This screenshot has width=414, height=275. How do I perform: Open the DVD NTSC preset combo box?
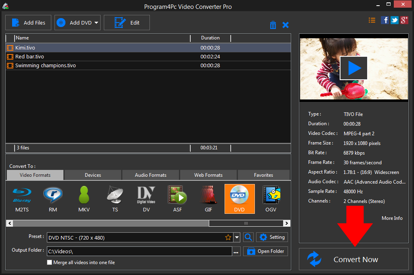click(143, 238)
